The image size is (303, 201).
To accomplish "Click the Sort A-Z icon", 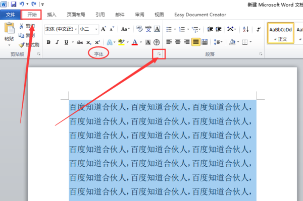I will tap(245, 29).
